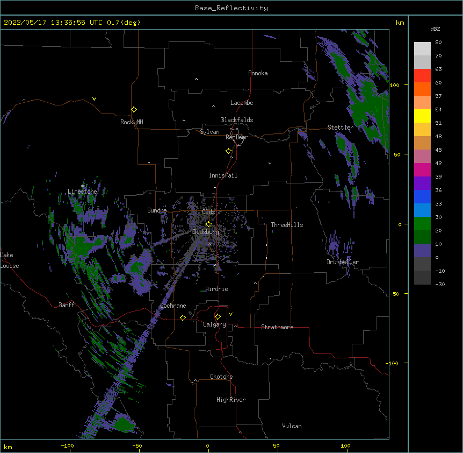Image resolution: width=463 pixels, height=453 pixels.
Task: Click the Sylvan label on the map
Action: tap(209, 132)
